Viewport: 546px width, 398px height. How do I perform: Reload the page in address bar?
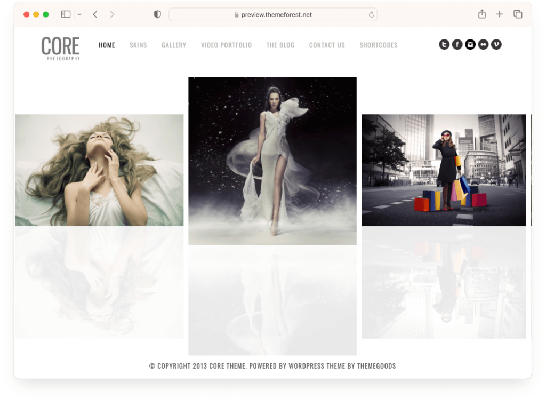pyautogui.click(x=371, y=15)
